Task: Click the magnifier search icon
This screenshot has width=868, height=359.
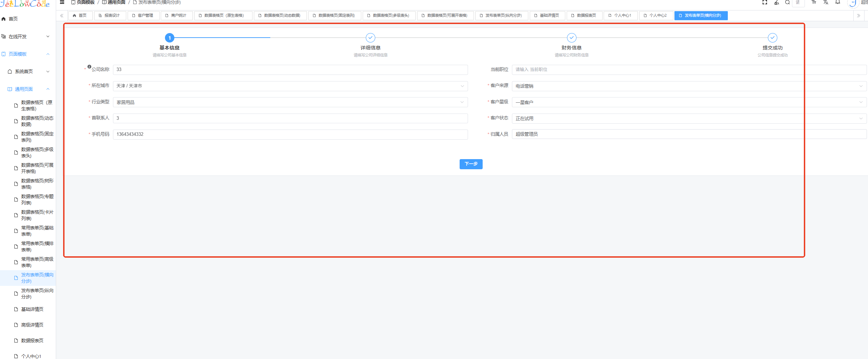Action: [787, 2]
